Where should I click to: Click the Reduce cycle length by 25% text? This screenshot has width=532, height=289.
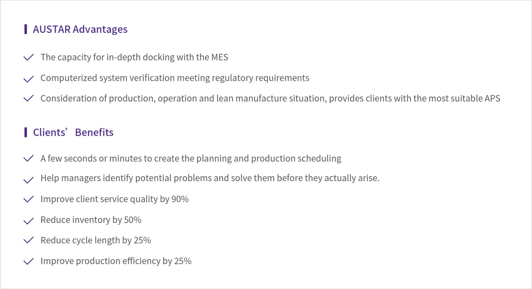(95, 240)
